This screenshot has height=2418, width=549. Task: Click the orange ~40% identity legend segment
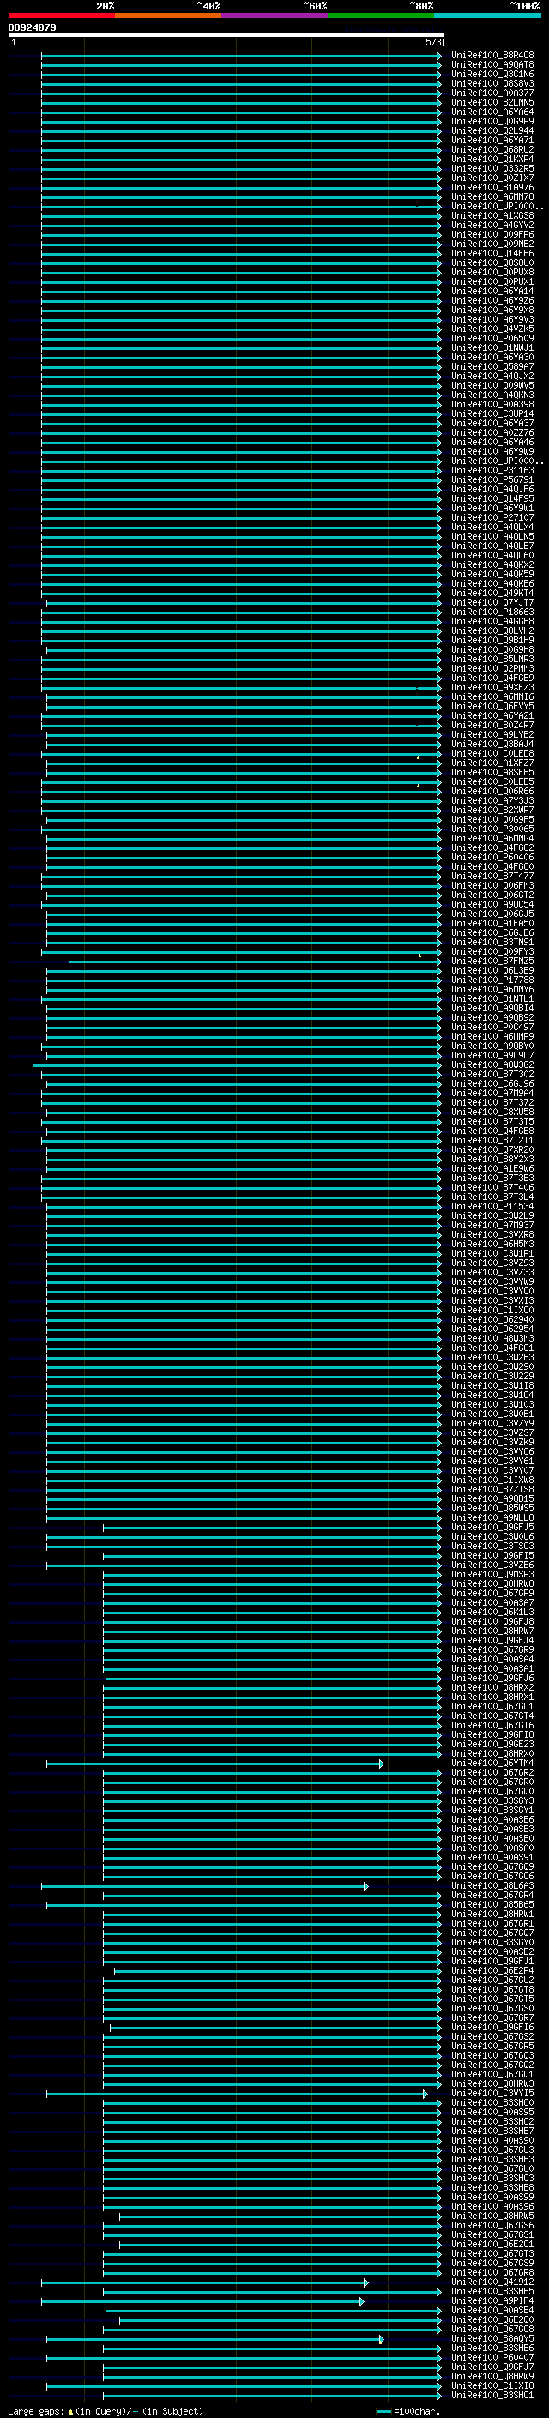pos(168,15)
